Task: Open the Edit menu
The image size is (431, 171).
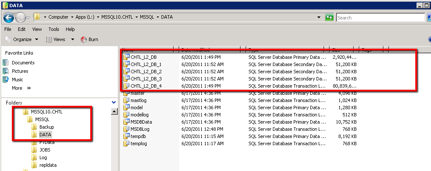Action: point(22,29)
